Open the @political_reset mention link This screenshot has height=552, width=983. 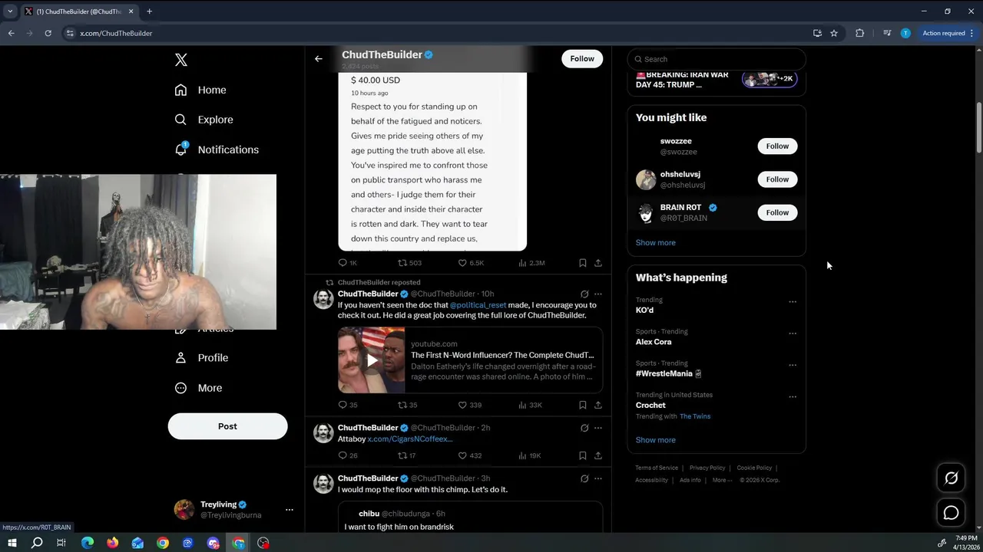click(x=478, y=305)
